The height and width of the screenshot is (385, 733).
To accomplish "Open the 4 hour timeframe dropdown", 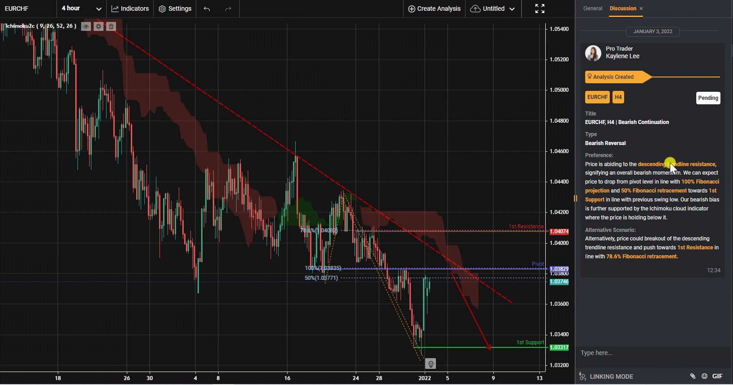I will point(82,9).
